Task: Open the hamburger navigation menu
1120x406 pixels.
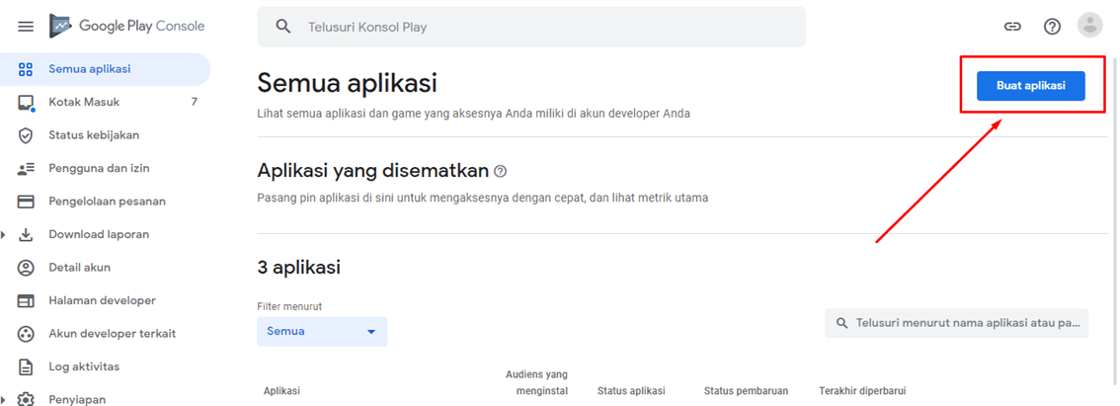Action: [26, 27]
